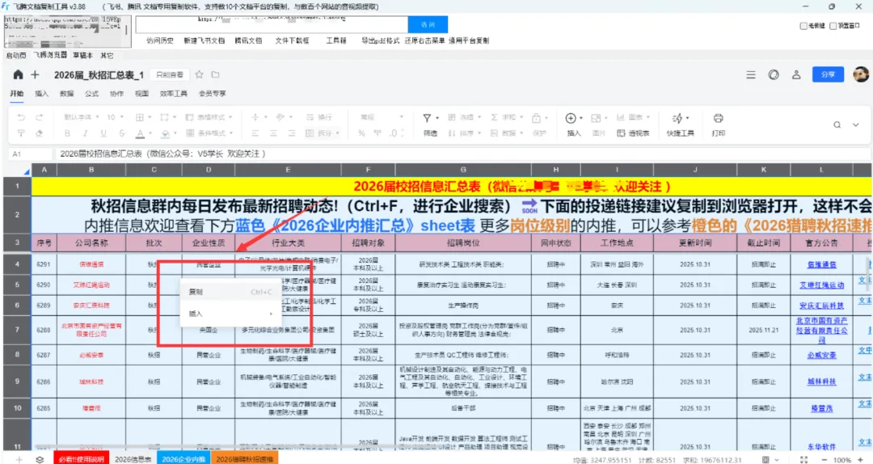The width and height of the screenshot is (873, 464).
Task: Align text right
Action: tap(292, 133)
